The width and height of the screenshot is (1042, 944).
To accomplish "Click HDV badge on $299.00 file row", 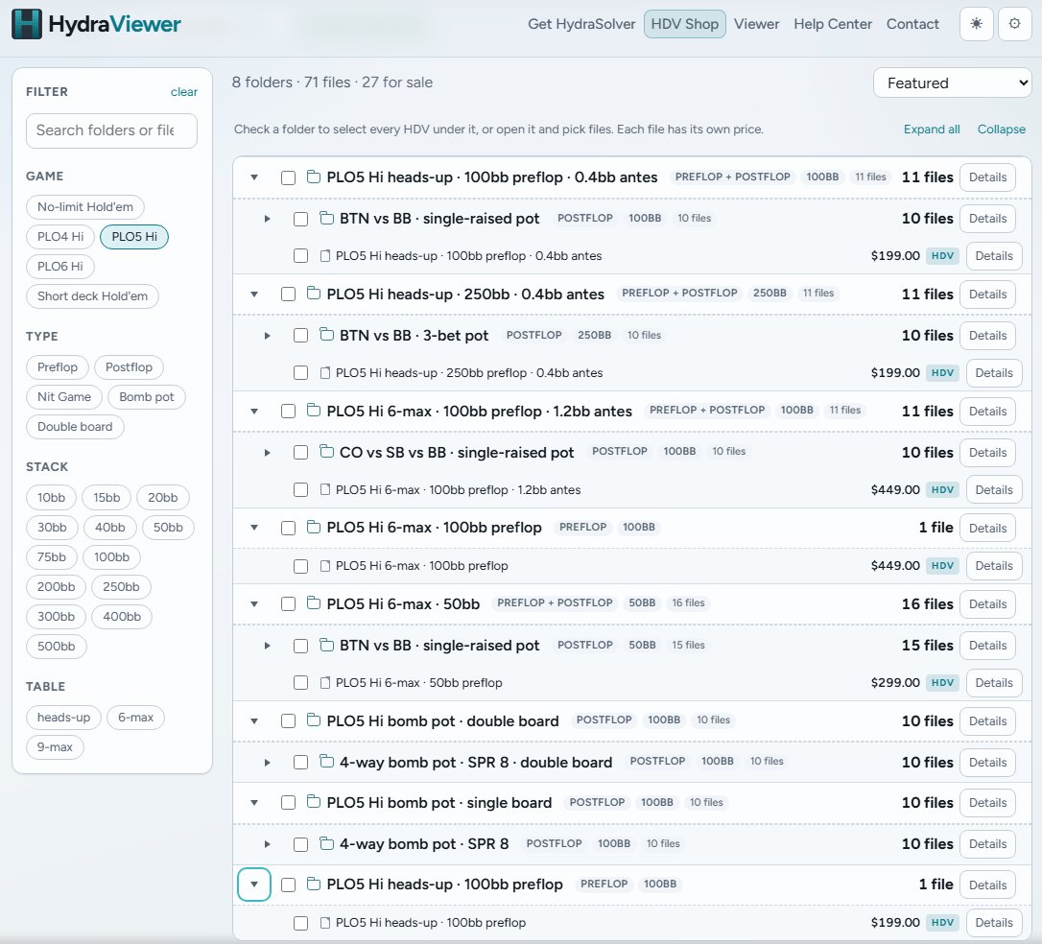I will point(942,682).
